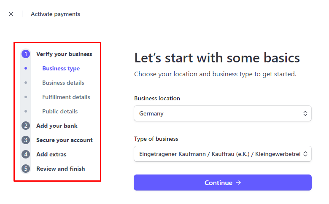Go to the Fulfillment details sub-step
329x204 pixels.
[66, 97]
